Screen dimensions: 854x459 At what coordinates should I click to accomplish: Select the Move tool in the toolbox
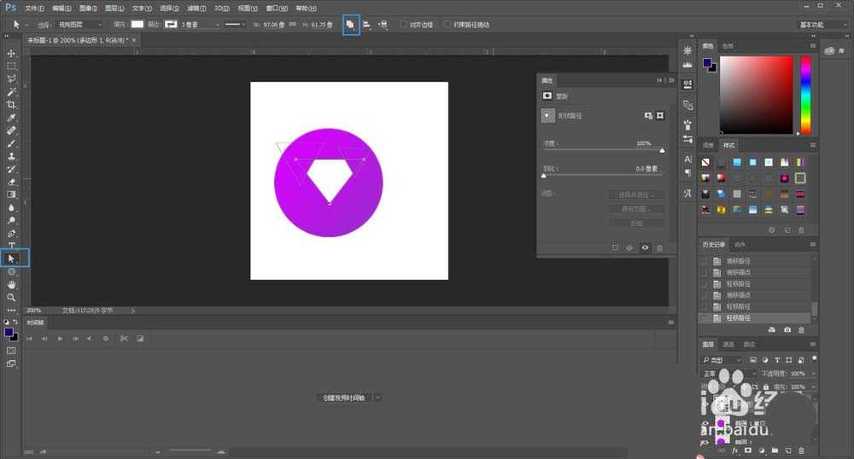point(11,53)
